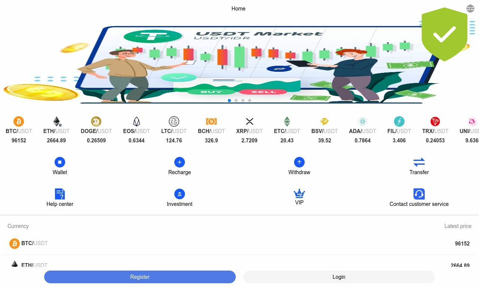Click the LTC/USDT pair label
The width and height of the screenshot is (479, 287).
pyautogui.click(x=174, y=131)
